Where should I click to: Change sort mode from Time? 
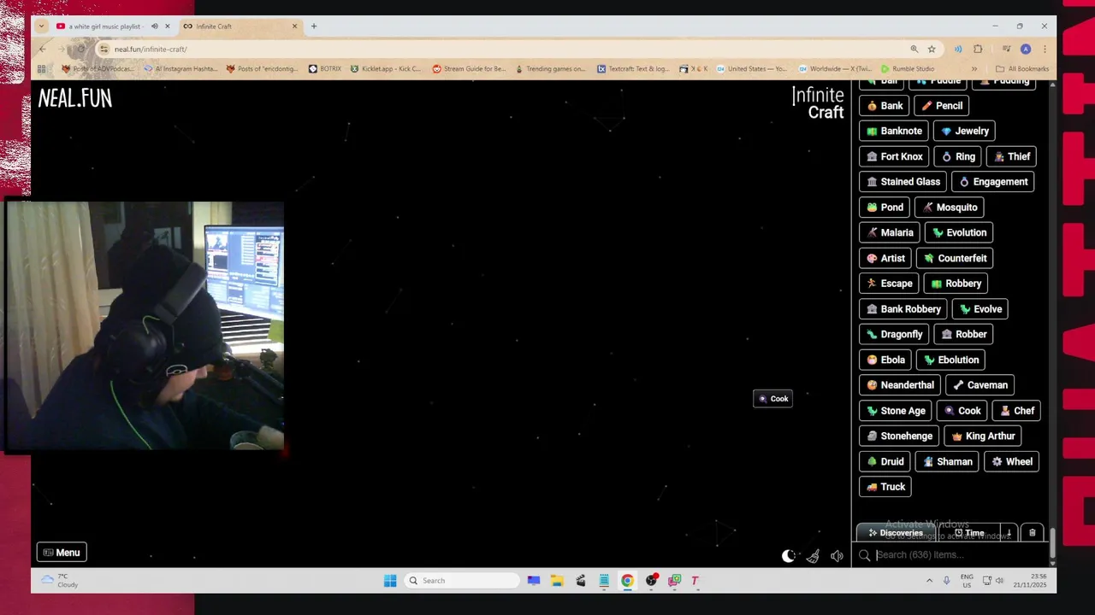coord(969,533)
